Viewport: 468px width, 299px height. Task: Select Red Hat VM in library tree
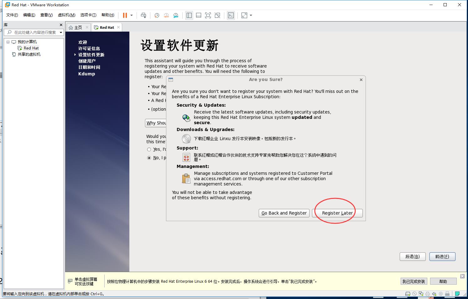[31, 48]
